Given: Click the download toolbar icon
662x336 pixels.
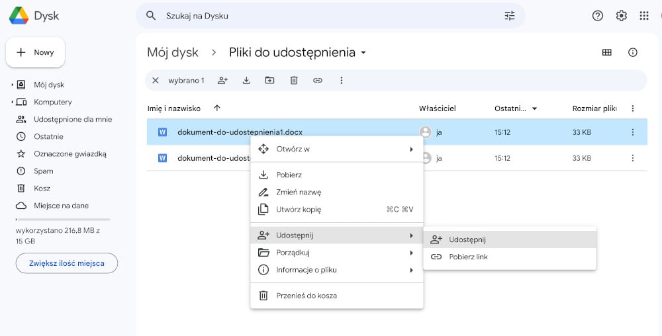Looking at the screenshot, I should pos(246,81).
